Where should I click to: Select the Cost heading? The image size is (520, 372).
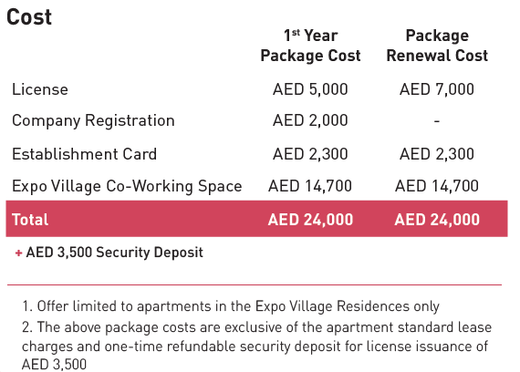[x=29, y=17]
